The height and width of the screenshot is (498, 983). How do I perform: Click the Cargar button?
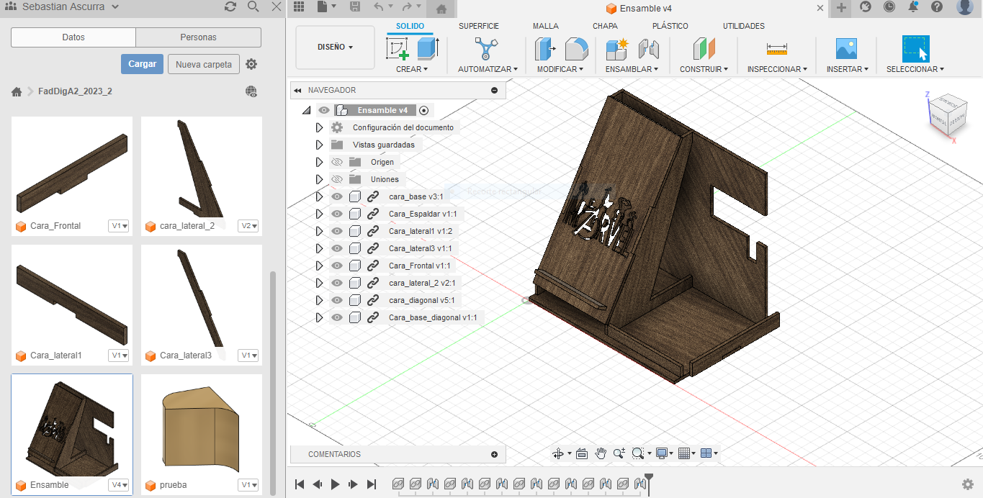click(142, 64)
